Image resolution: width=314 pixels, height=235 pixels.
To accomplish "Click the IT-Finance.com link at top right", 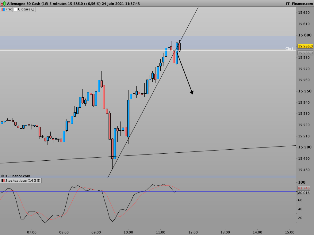I will click(299, 4).
